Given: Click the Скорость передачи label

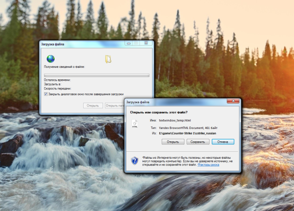Looking at the screenshot, I should (x=57, y=89).
